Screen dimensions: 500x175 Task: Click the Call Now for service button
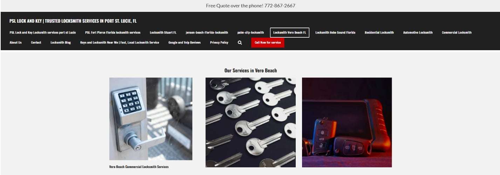tap(268, 43)
